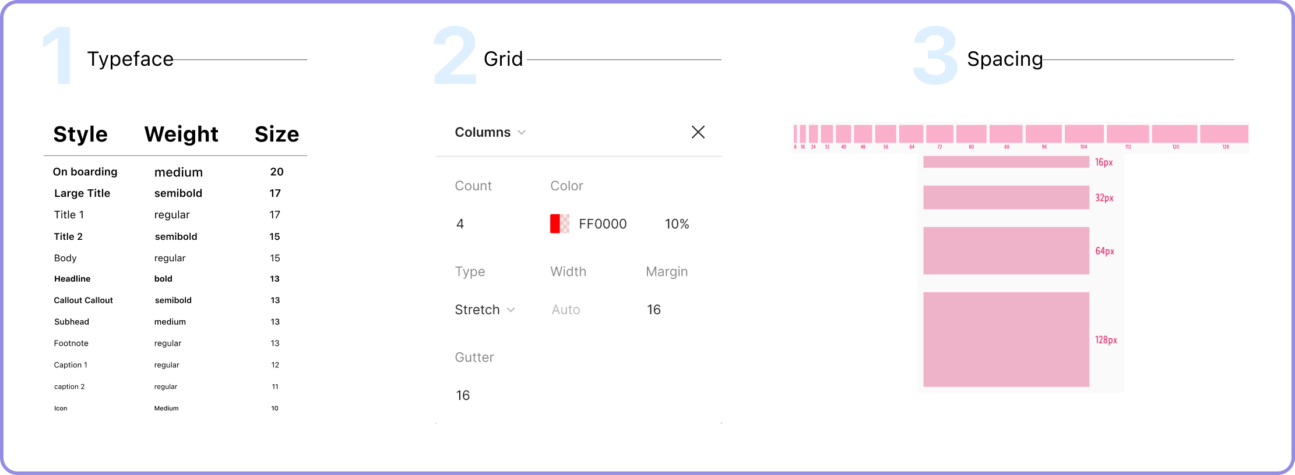Screen dimensions: 1295x475
Task: Click the Typeface section heading
Action: (x=130, y=59)
